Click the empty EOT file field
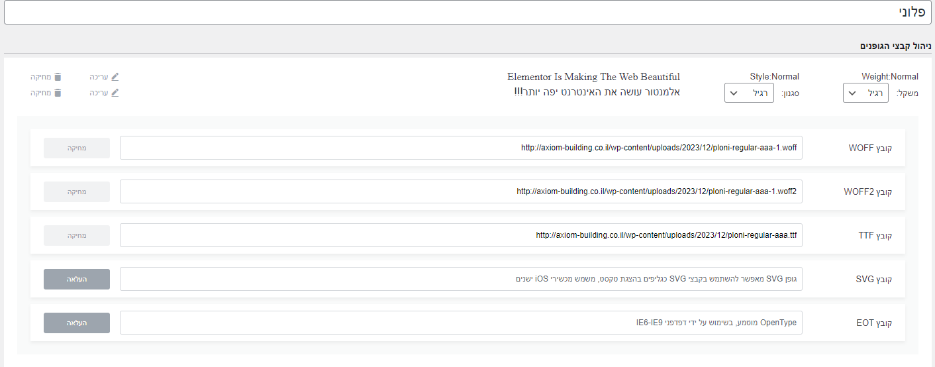 [461, 323]
